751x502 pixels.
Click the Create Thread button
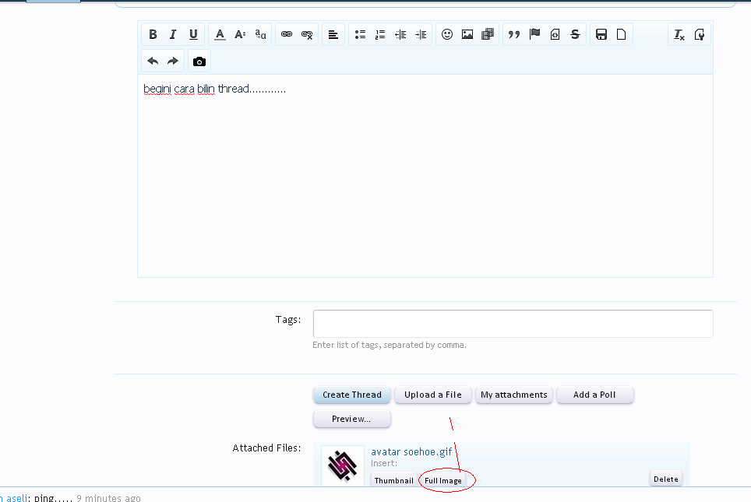click(352, 395)
